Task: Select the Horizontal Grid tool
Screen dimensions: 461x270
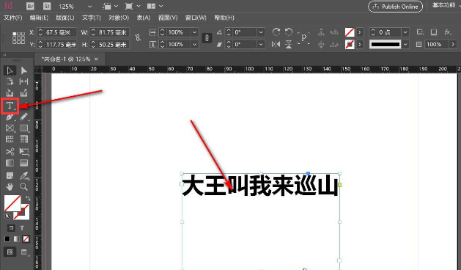Action: [10, 139]
